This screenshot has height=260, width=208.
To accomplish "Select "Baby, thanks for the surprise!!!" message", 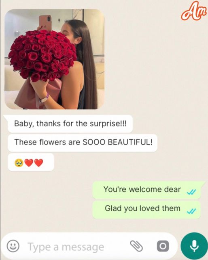I will [70, 123].
